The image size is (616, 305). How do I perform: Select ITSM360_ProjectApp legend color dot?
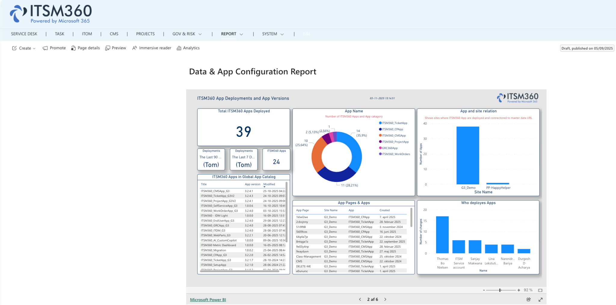(380, 142)
